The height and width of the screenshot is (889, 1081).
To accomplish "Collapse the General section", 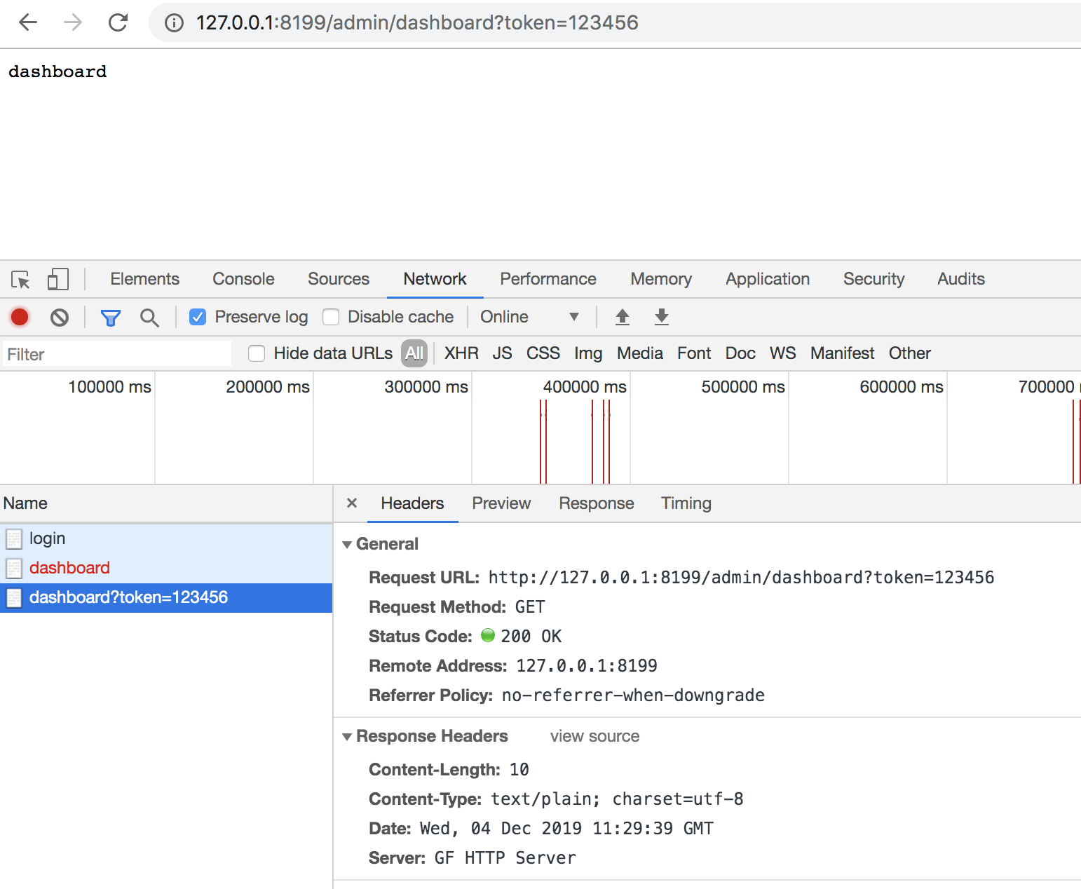I will [x=347, y=545].
